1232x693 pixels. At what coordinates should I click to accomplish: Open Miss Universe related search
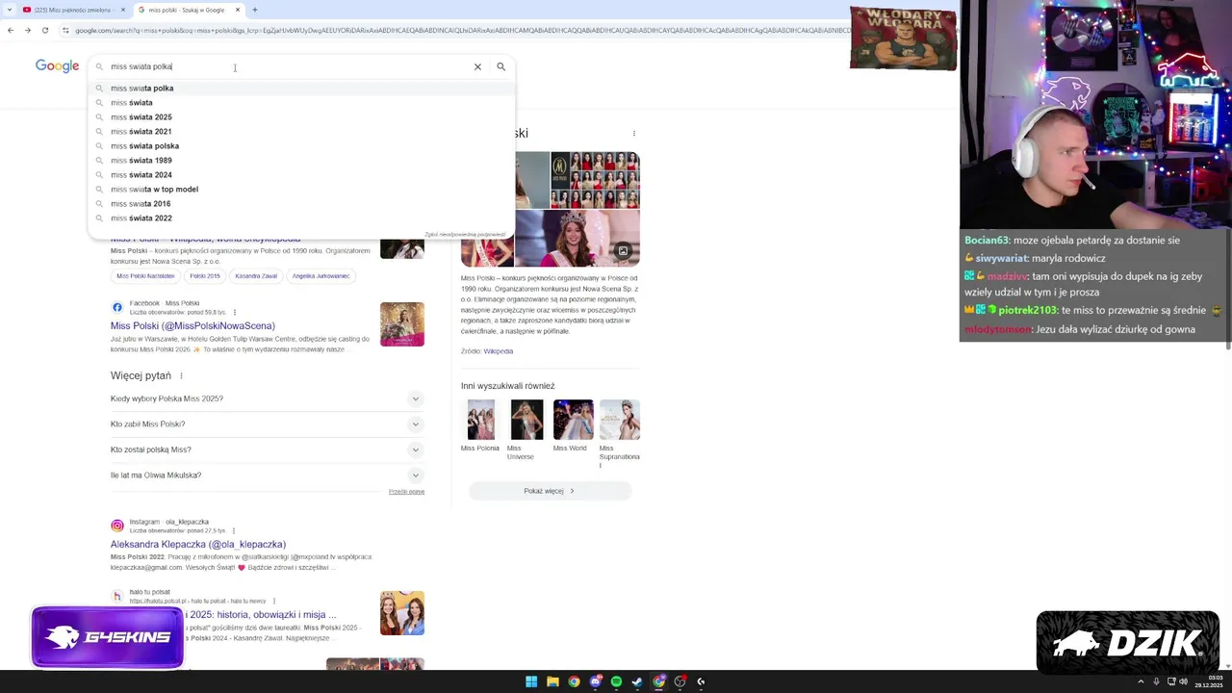tap(526, 429)
